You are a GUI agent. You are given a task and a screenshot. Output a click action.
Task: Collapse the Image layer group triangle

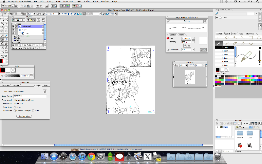click(13, 24)
